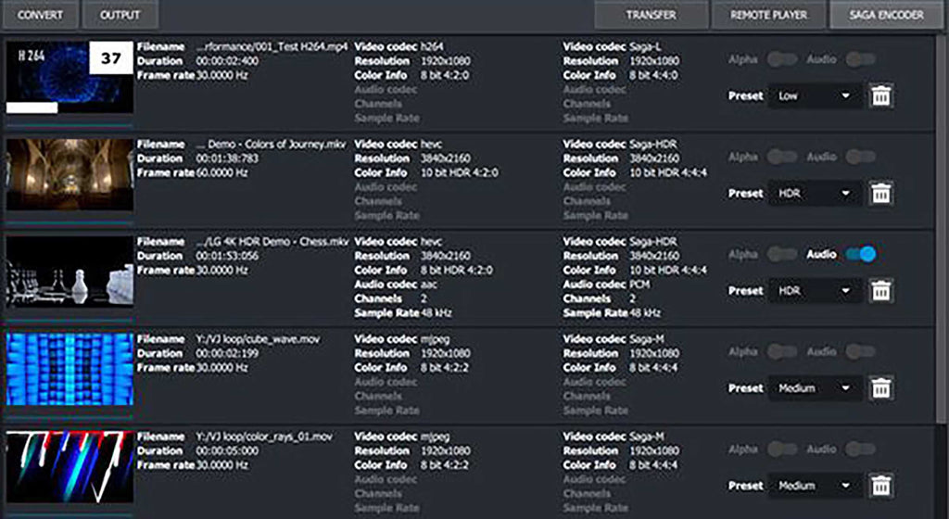Delete the cube_wave.mov entry using trash icon
949x519 pixels.
click(x=880, y=388)
